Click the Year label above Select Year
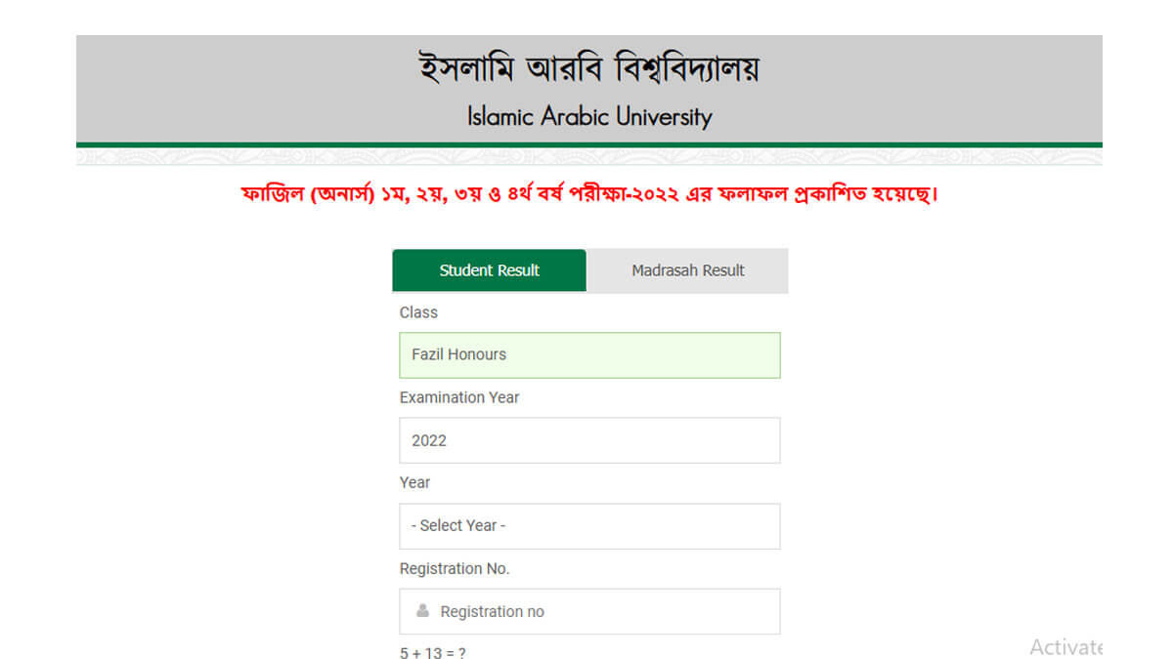The image size is (1173, 659). pyautogui.click(x=414, y=482)
